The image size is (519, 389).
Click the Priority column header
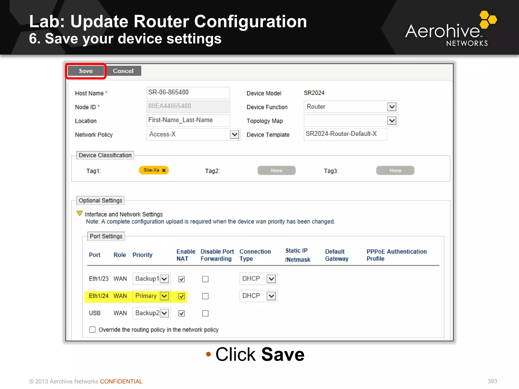click(142, 255)
